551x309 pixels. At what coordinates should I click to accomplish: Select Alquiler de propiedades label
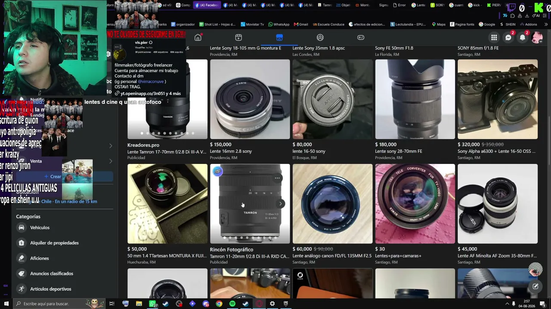(54, 243)
